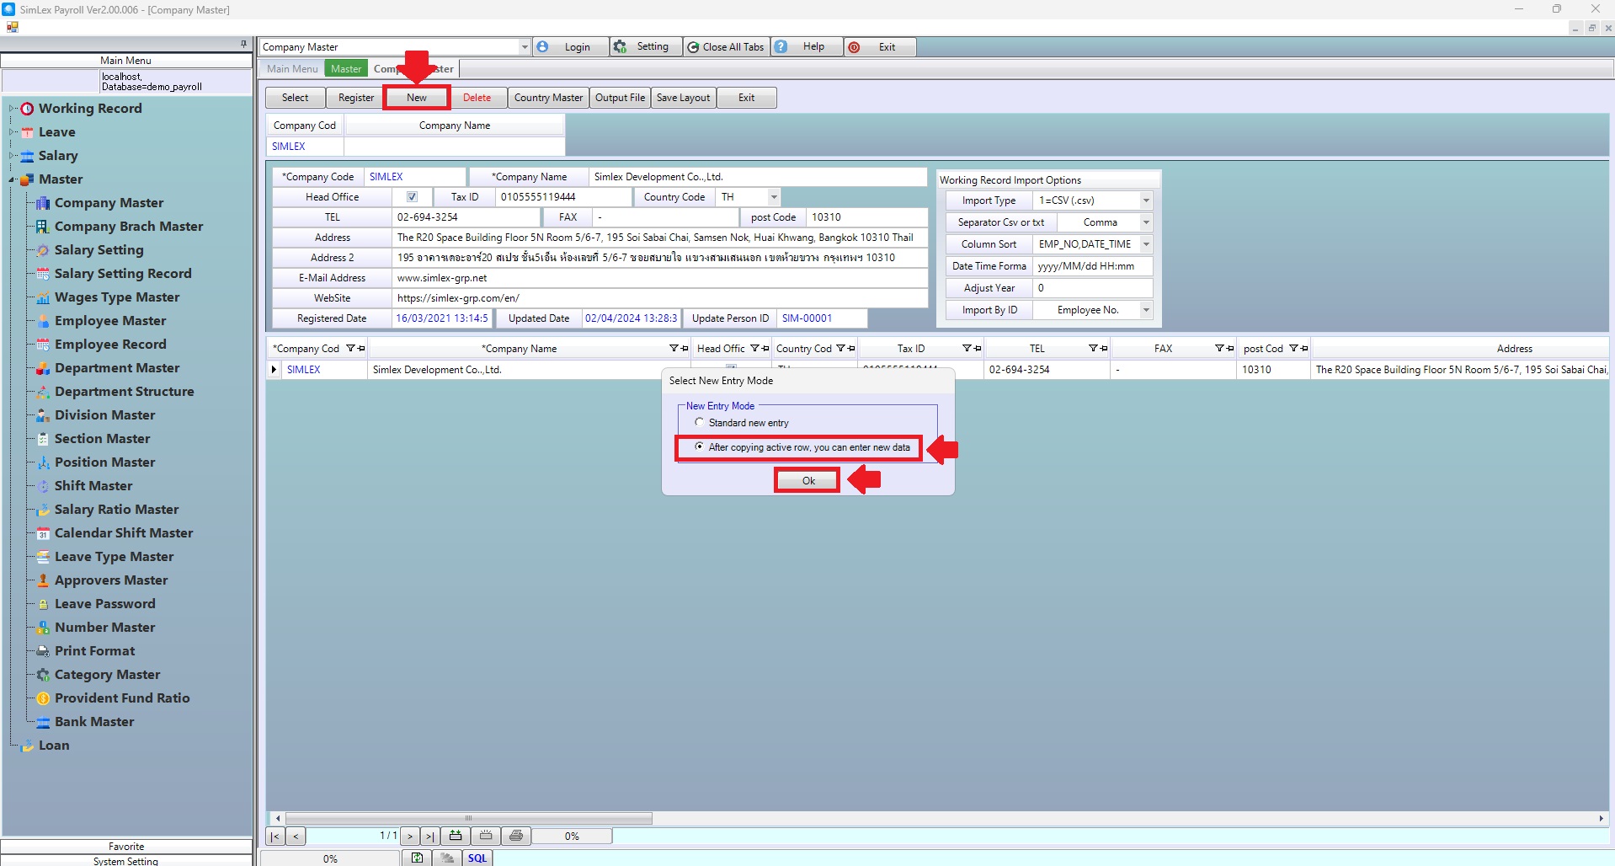Select the copy active row radio option
The height and width of the screenshot is (866, 1615).
(x=699, y=446)
